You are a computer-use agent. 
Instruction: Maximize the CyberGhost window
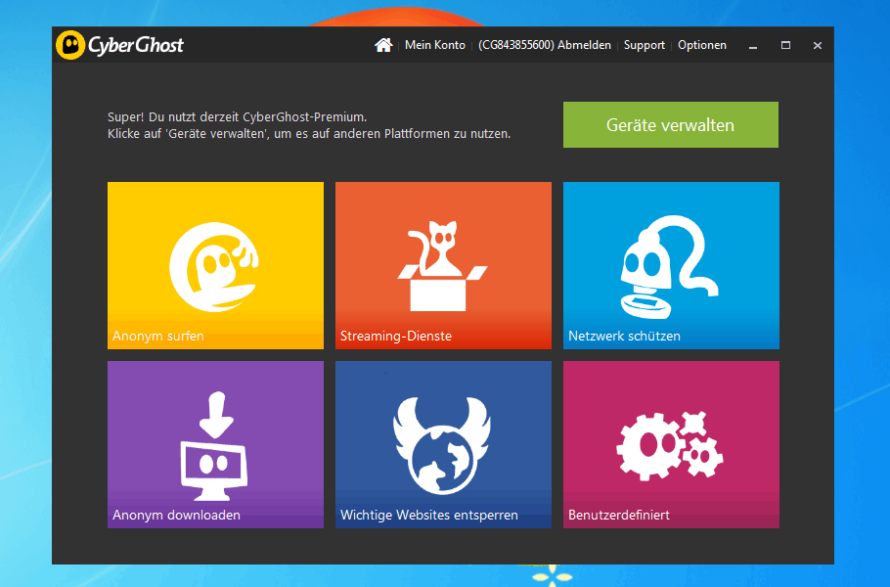click(x=785, y=45)
